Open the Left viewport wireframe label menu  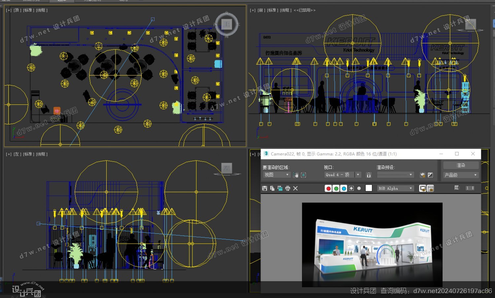click(42, 154)
